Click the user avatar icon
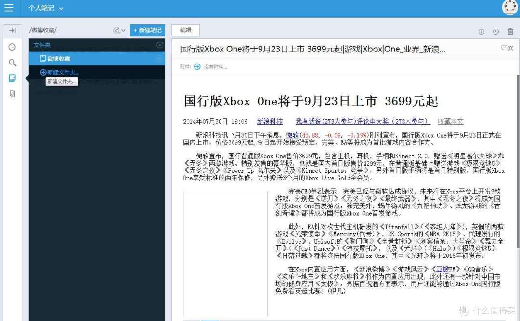This screenshot has height=321, width=520. (509, 7)
